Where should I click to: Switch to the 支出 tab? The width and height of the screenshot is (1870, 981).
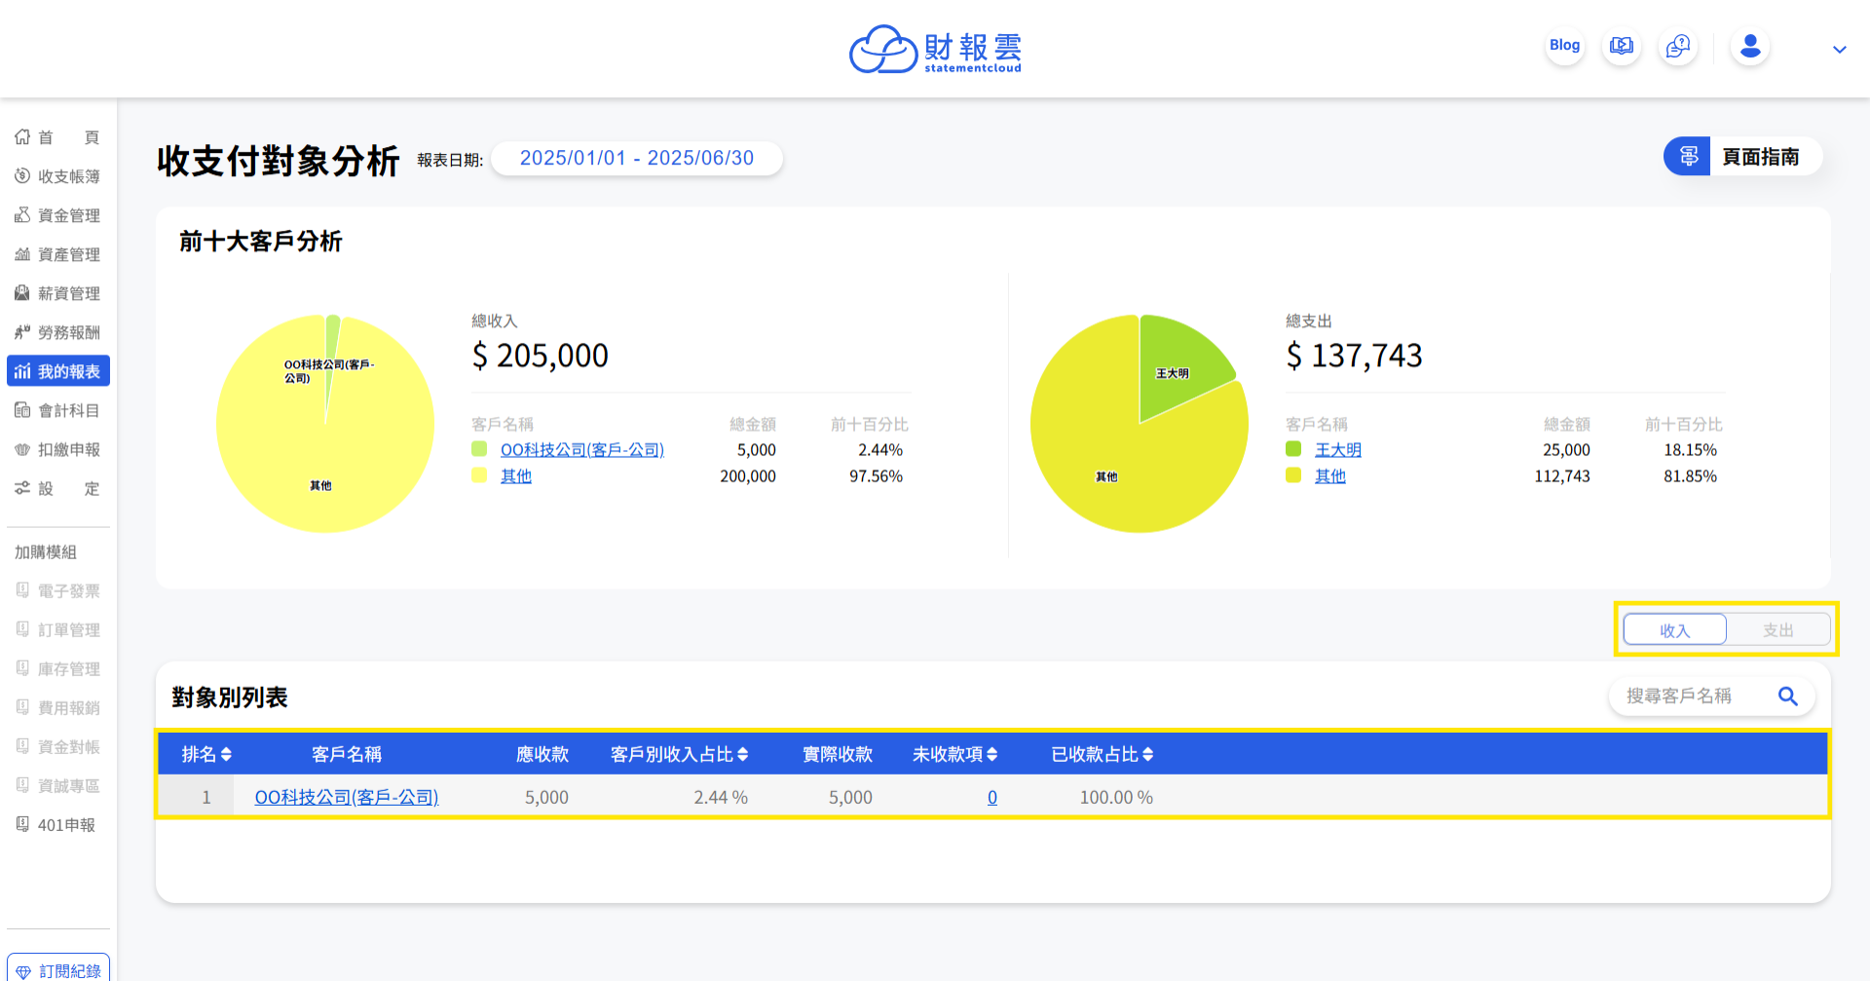point(1777,630)
